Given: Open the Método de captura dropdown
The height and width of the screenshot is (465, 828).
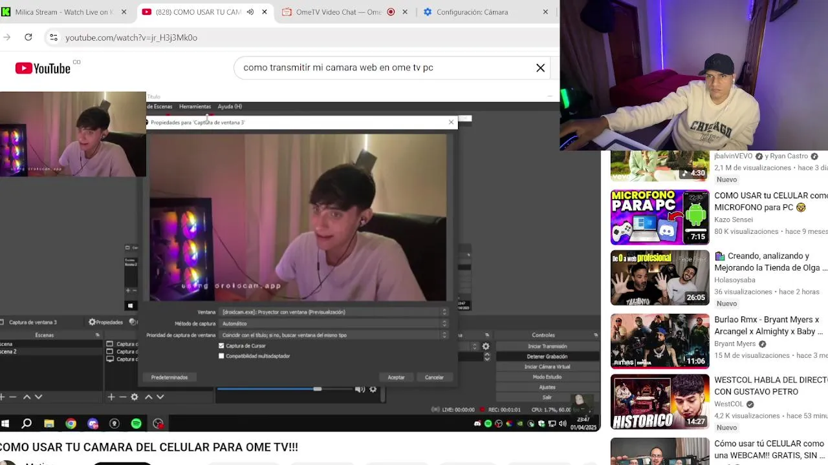Looking at the screenshot, I should pos(334,324).
